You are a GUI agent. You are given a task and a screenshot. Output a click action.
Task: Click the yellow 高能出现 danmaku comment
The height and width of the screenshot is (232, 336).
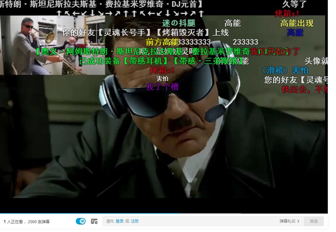click(297, 23)
